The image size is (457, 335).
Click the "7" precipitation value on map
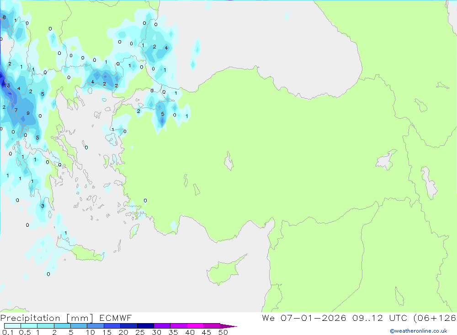[x=16, y=110]
